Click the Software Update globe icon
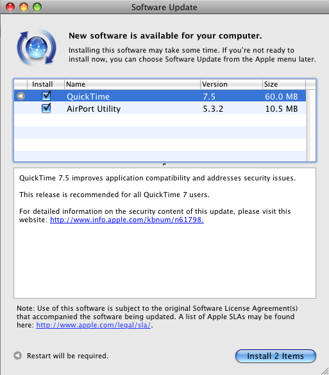 (37, 47)
